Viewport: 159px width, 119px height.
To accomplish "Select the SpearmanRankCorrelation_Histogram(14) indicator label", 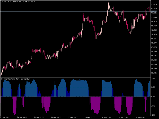I will pos(16,79).
